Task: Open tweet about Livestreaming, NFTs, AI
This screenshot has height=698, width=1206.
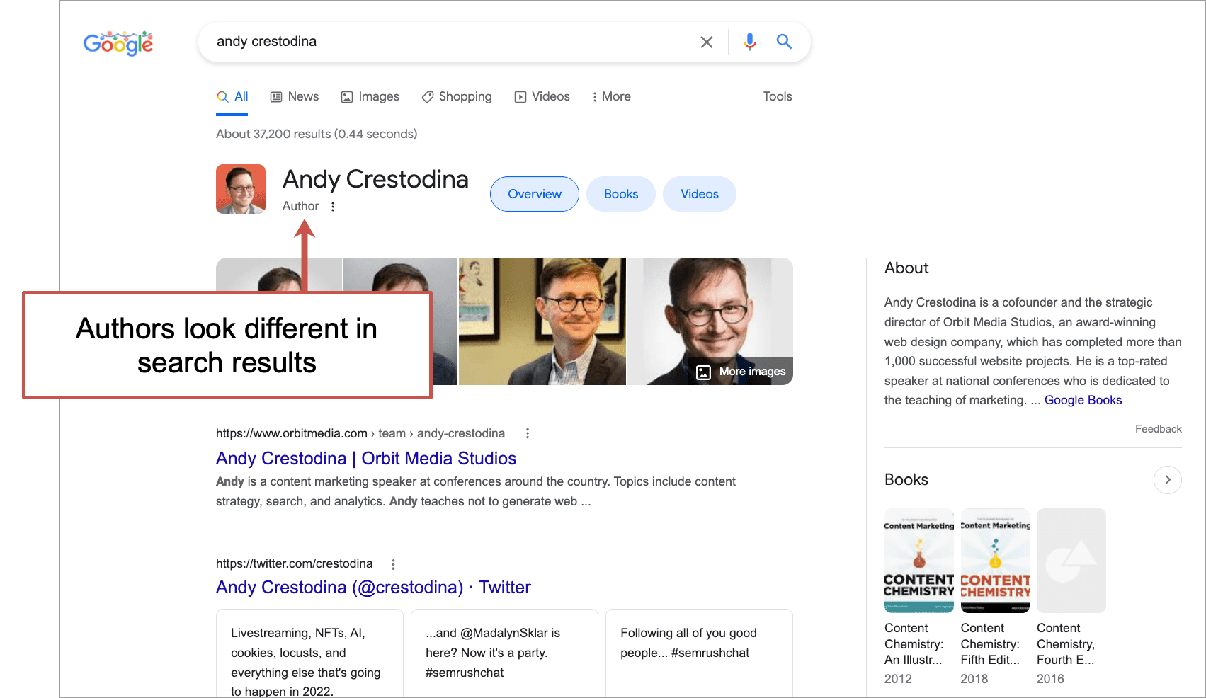Action: click(x=309, y=653)
